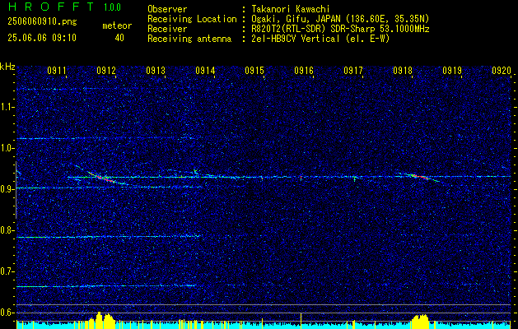Click the meteor count 40
Image resolution: width=518 pixels, height=329 pixels.
pyautogui.click(x=119, y=38)
